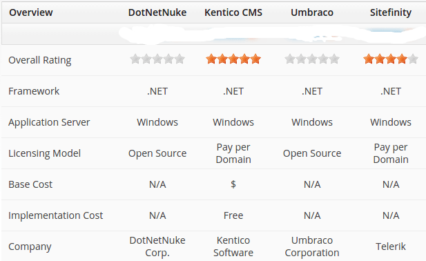Click the Kentico dollar sign base cost
The image size is (426, 261).
(233, 184)
